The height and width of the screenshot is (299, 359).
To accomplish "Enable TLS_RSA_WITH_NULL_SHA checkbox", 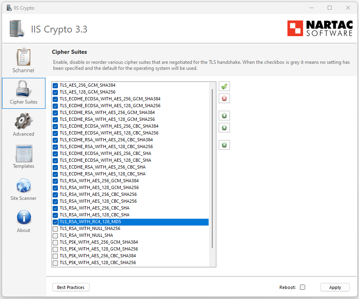I will click(55, 236).
